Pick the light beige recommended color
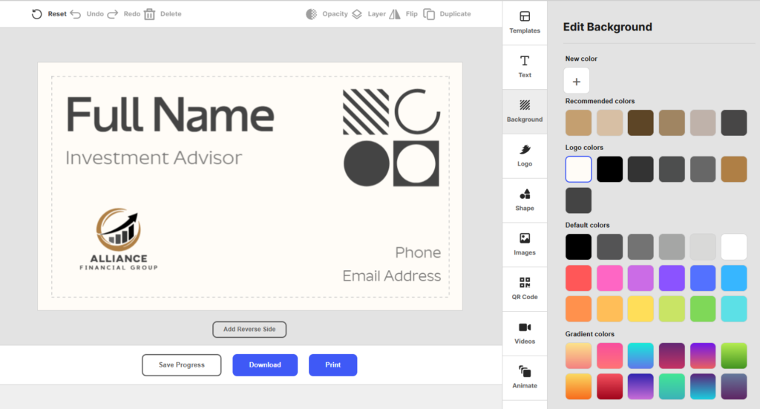This screenshot has width=760, height=409. coord(609,122)
